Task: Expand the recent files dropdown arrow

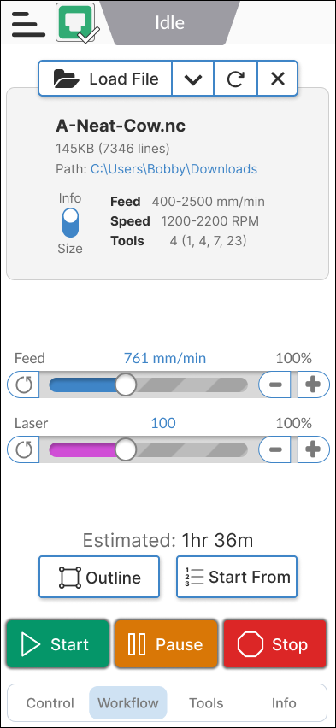Action: [193, 79]
